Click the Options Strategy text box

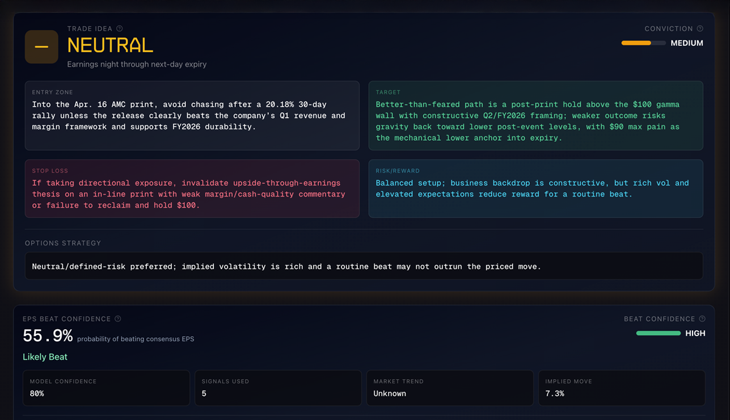coord(364,266)
